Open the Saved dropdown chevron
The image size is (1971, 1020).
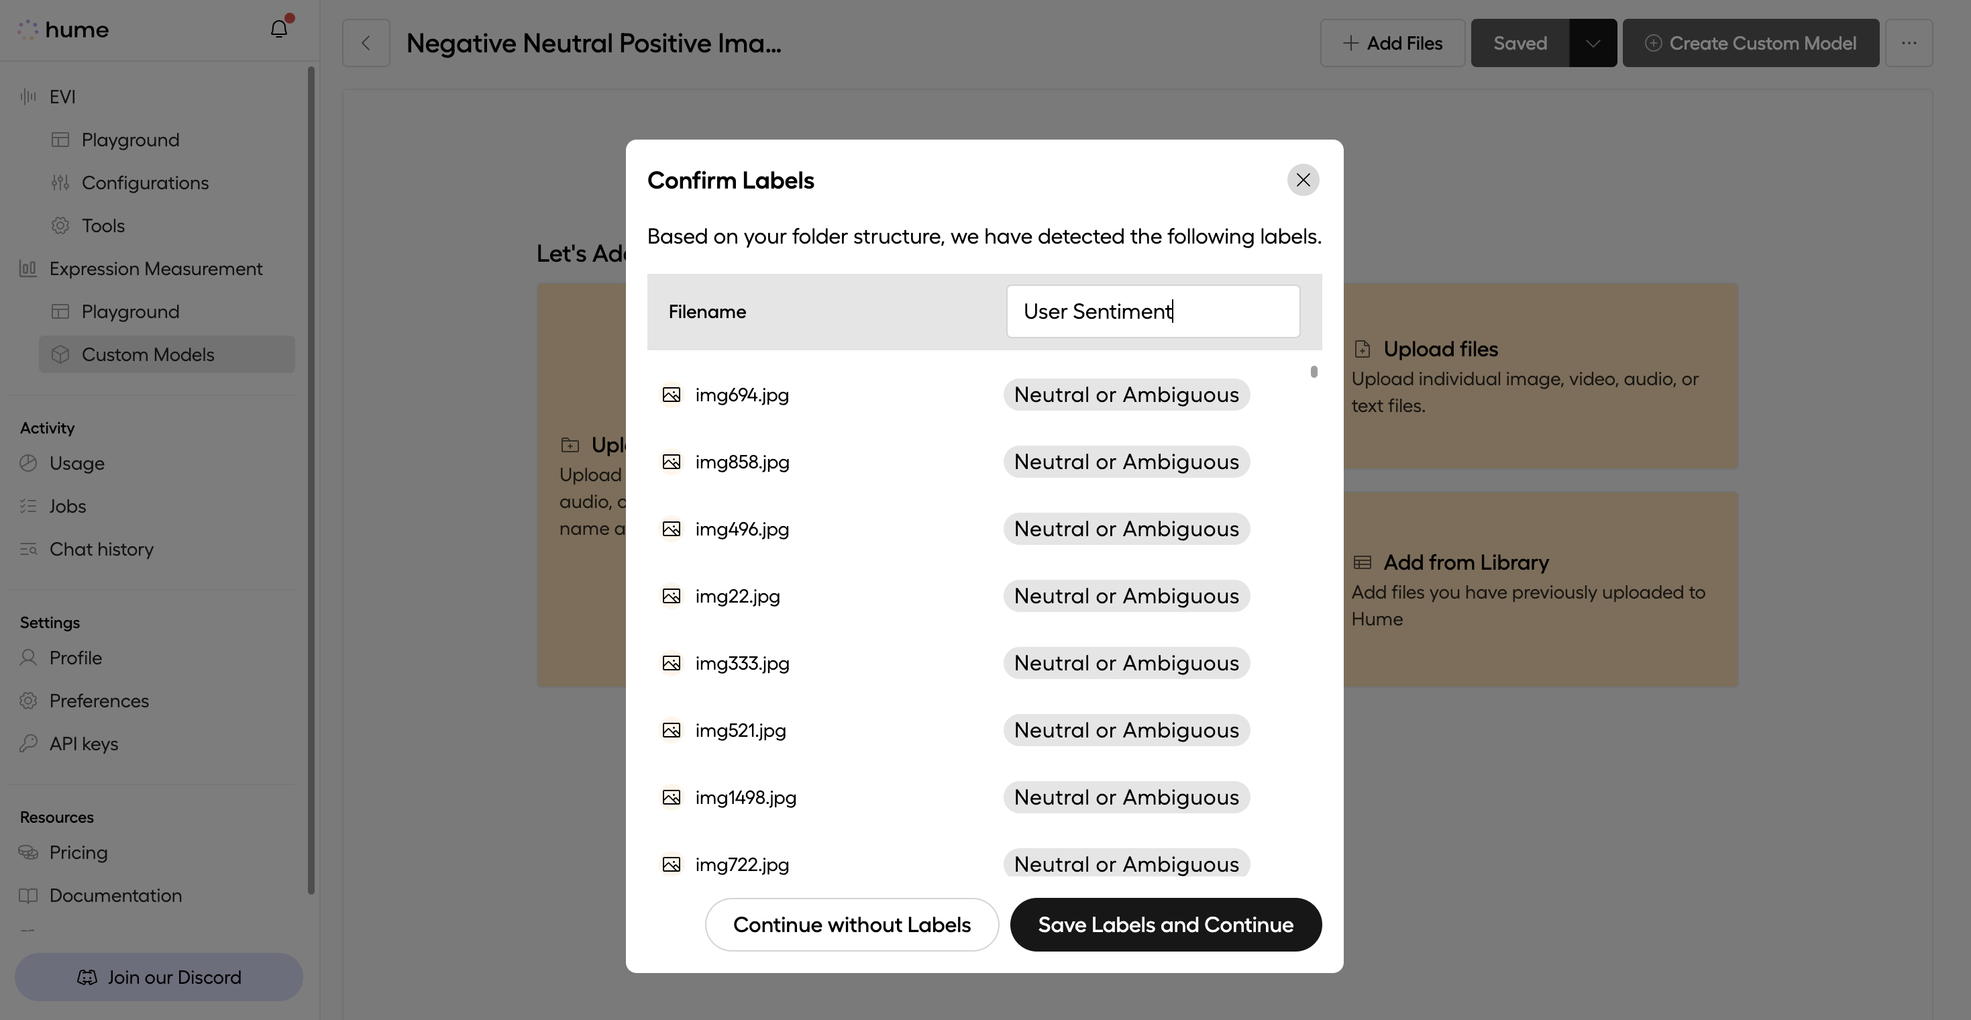click(x=1593, y=43)
